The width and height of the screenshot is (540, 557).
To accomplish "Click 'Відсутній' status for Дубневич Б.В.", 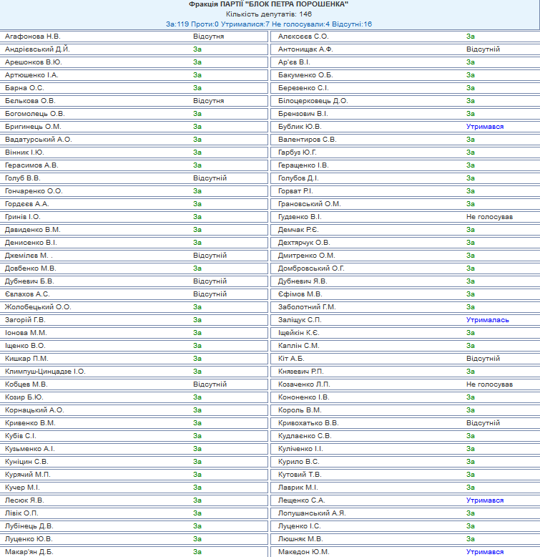I will 210,281.
